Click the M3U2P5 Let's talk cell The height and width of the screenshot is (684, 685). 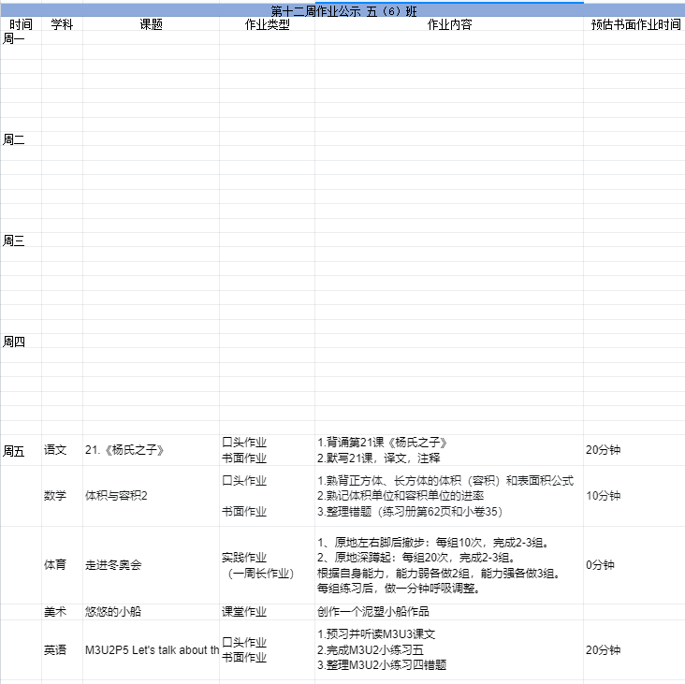pyautogui.click(x=151, y=649)
